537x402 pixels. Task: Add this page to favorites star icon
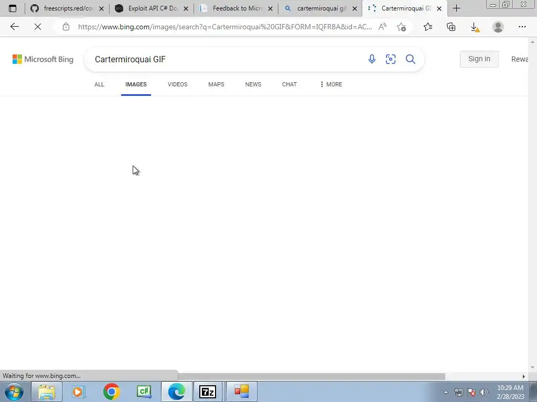click(401, 27)
